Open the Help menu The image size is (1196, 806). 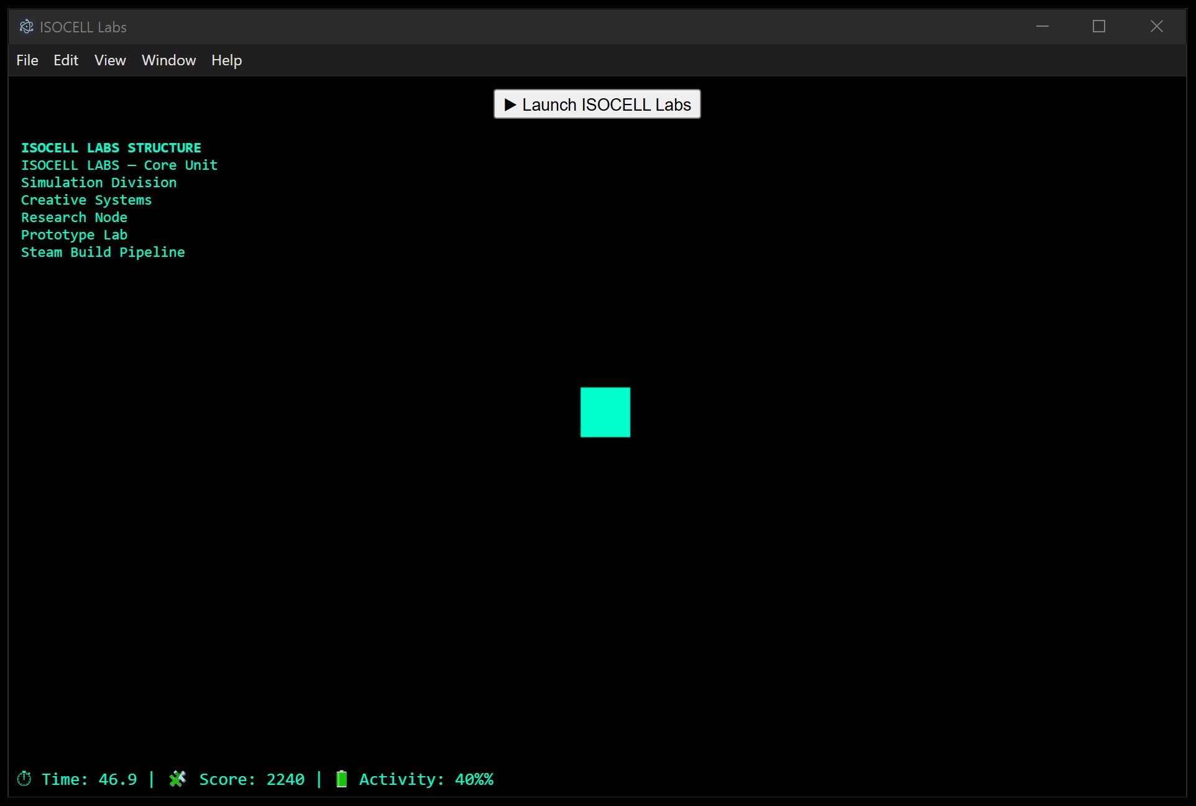coord(226,60)
